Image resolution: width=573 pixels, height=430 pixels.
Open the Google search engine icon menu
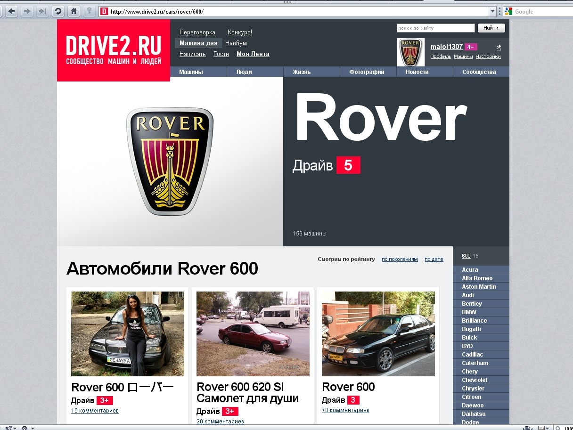509,11
